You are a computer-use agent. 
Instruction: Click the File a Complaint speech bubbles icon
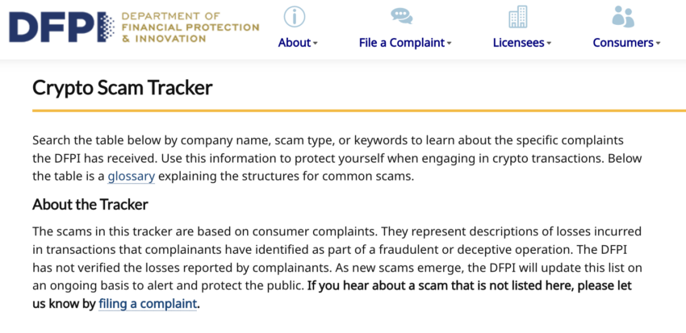tap(401, 16)
